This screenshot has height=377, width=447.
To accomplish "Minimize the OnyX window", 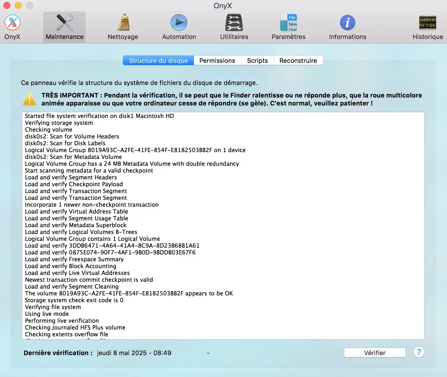I will coord(18,5).
